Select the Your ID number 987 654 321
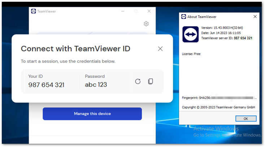Screen dimensions: 265x147 tap(46, 85)
